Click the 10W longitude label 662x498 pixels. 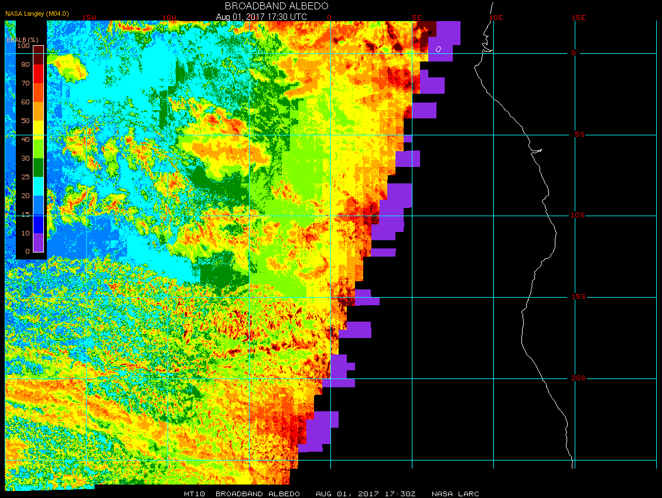coord(169,18)
